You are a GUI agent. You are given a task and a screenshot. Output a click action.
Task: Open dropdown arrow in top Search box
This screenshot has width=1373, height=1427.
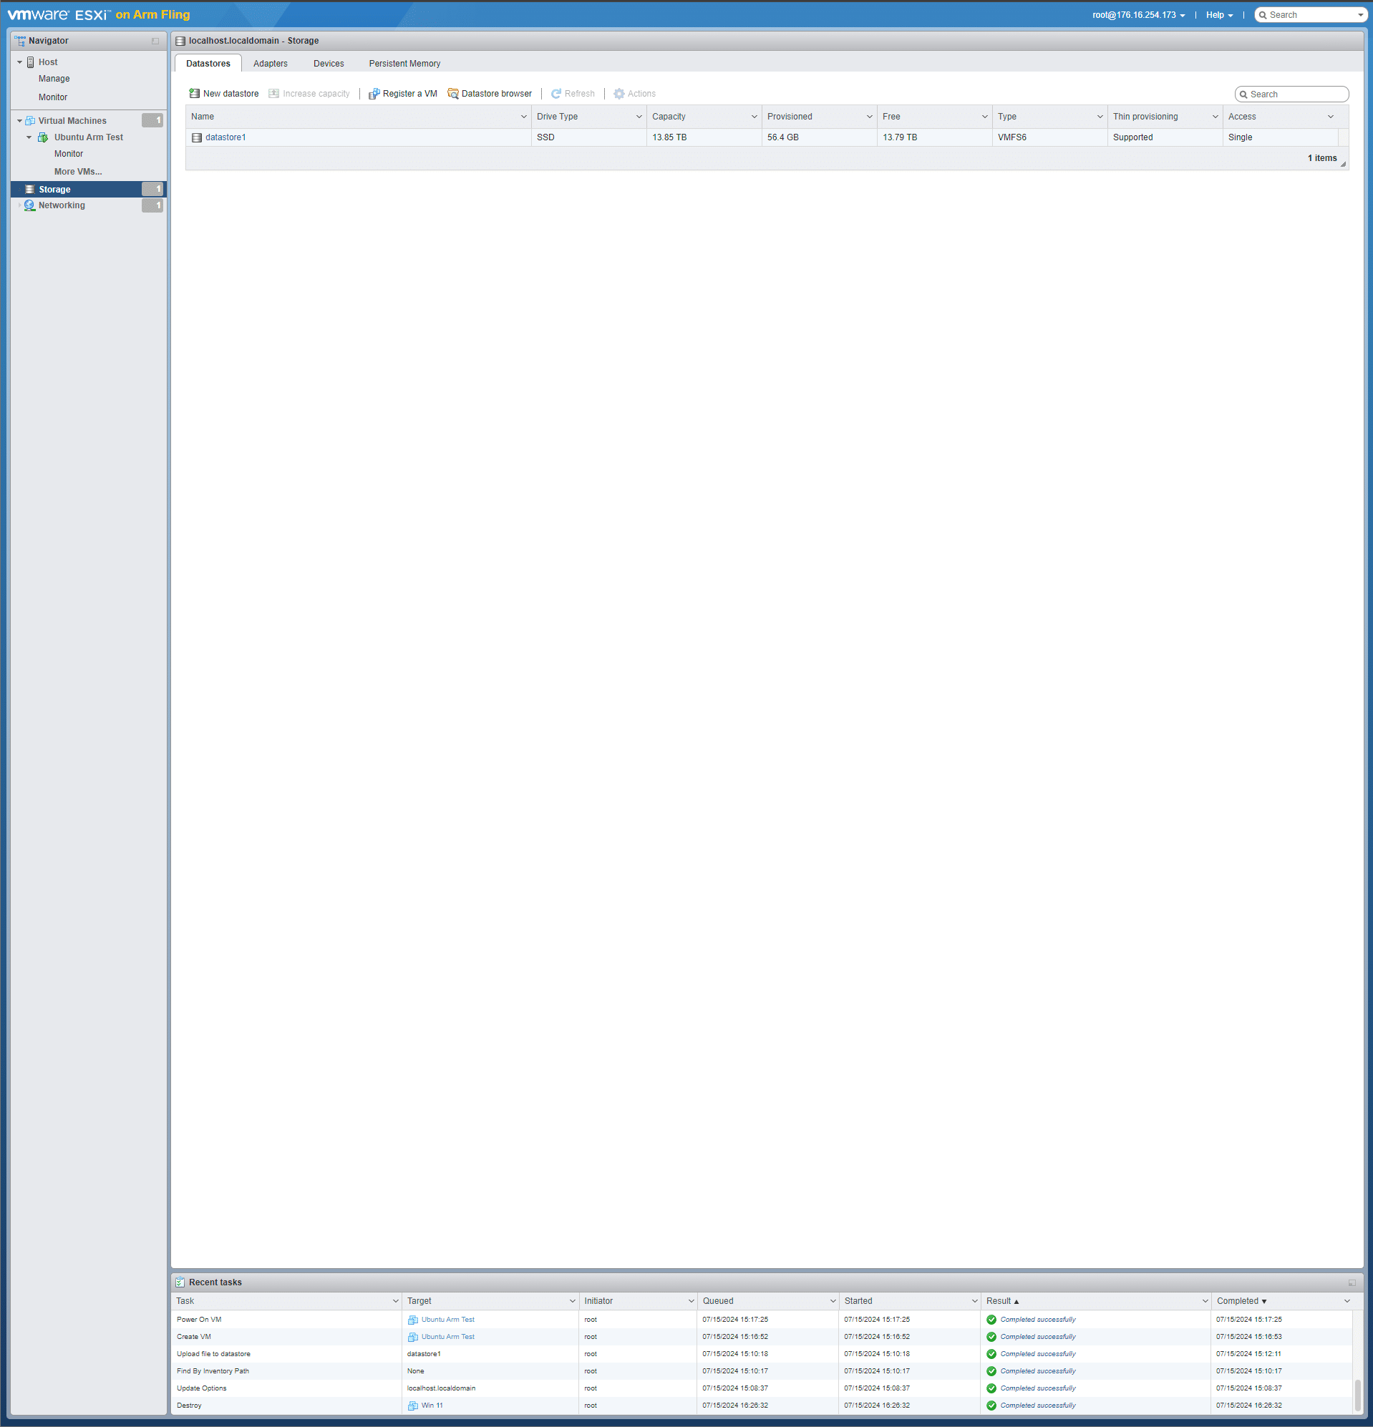(x=1360, y=15)
